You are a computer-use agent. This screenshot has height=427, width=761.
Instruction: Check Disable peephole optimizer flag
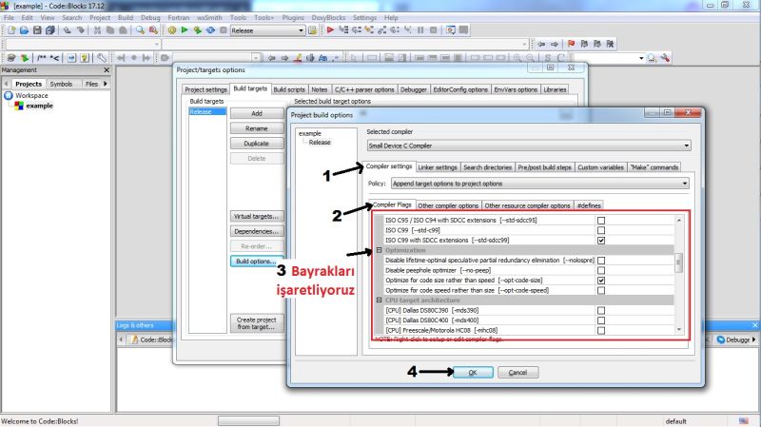(x=601, y=270)
